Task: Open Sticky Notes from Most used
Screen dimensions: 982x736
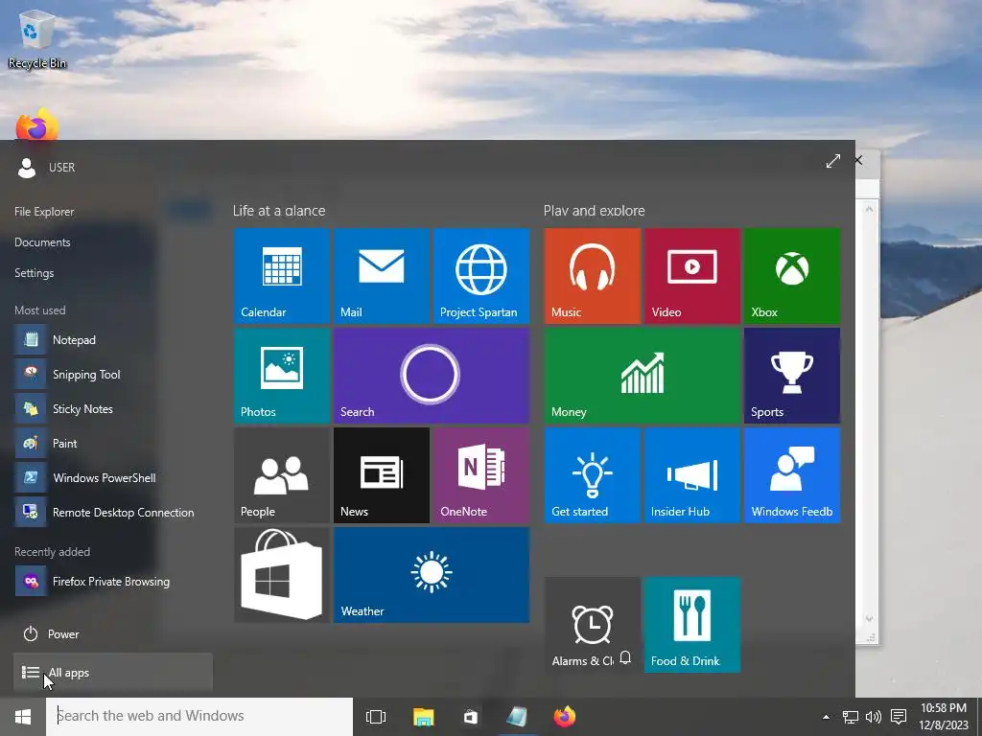Action: [x=113, y=408]
